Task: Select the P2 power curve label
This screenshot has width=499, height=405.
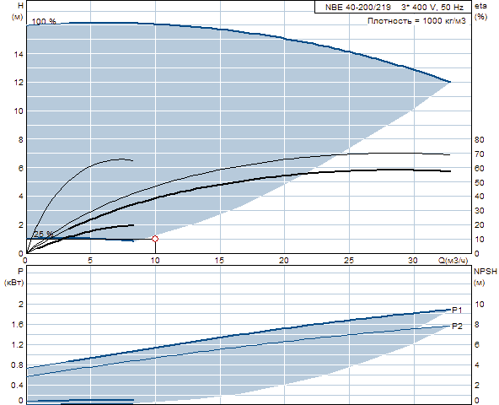Action: click(457, 326)
